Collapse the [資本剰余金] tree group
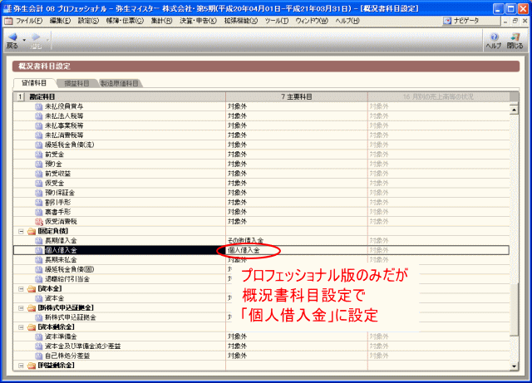This screenshot has height=383, width=532. (21, 327)
